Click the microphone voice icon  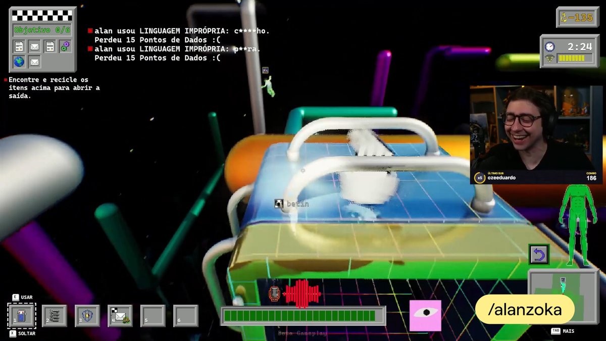[x=274, y=294]
